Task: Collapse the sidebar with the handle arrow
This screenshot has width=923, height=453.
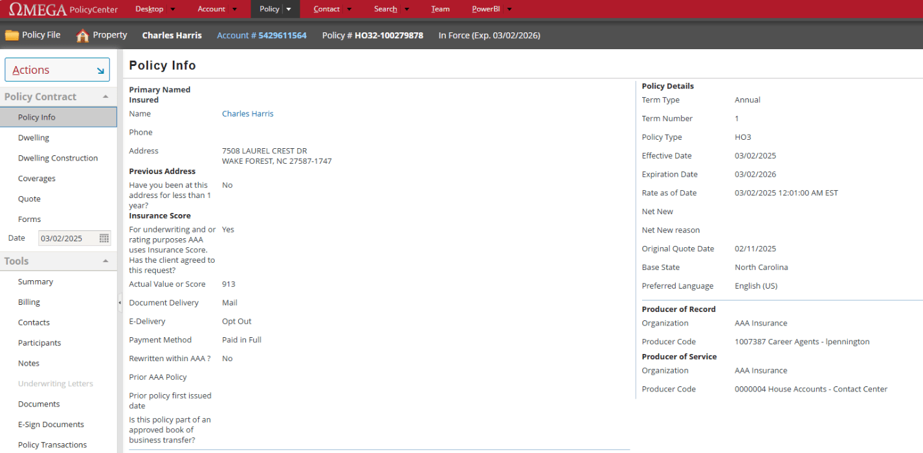Action: point(120,302)
